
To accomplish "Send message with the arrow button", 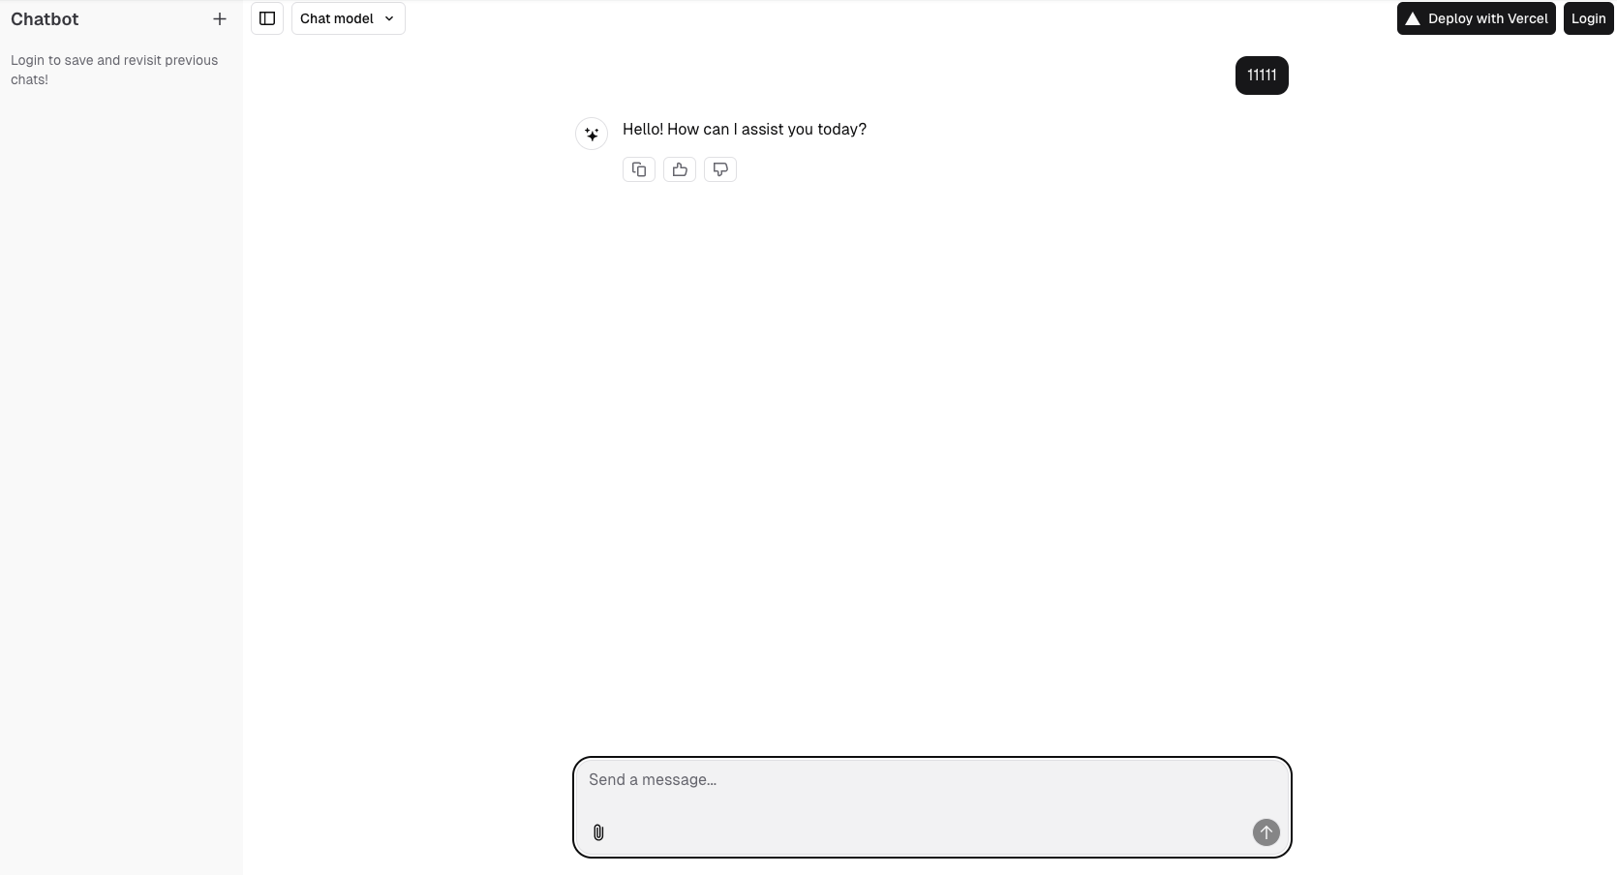I will (1266, 832).
